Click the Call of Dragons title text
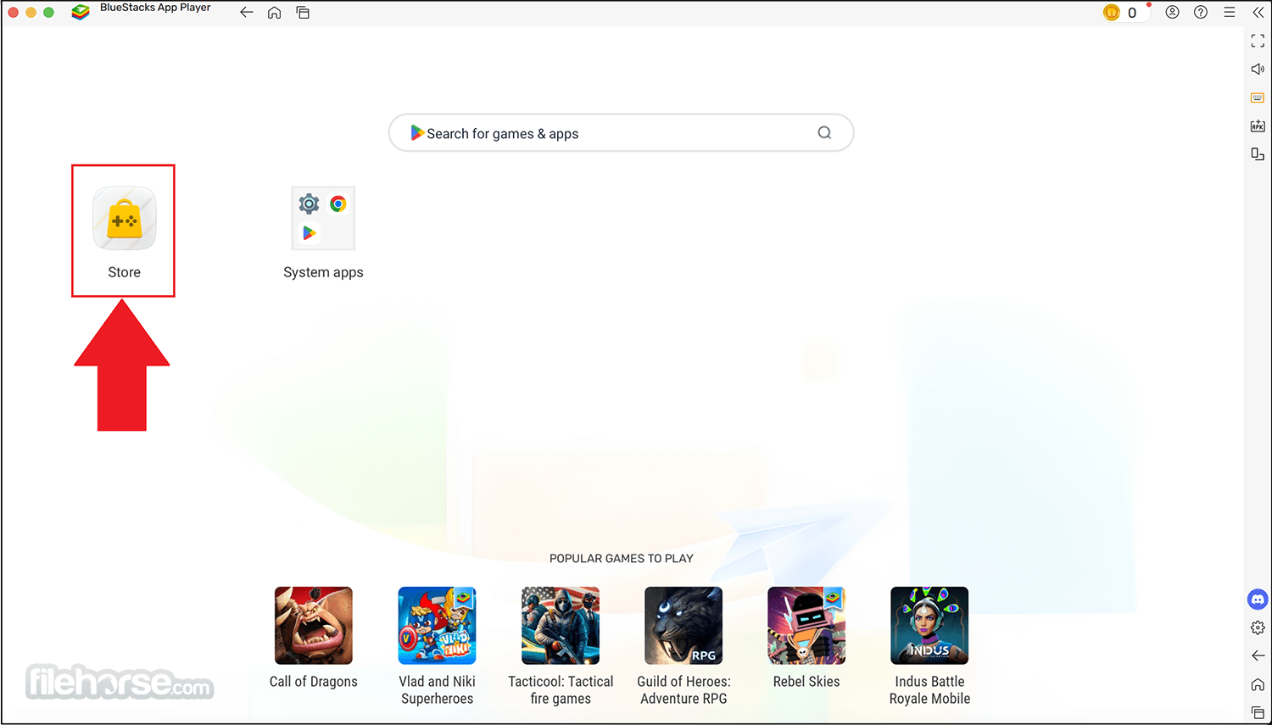Image resolution: width=1272 pixels, height=725 pixels. 314,682
